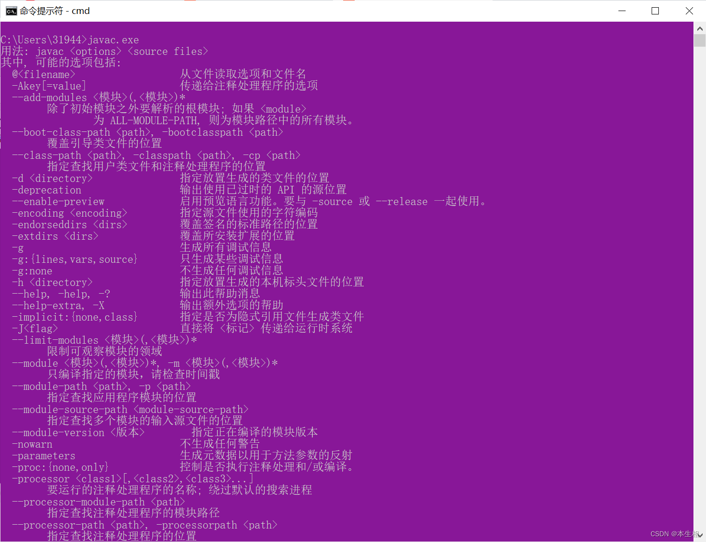Click the '--help-extra, -X' option text
This screenshot has height=542, width=706.
pos(58,306)
